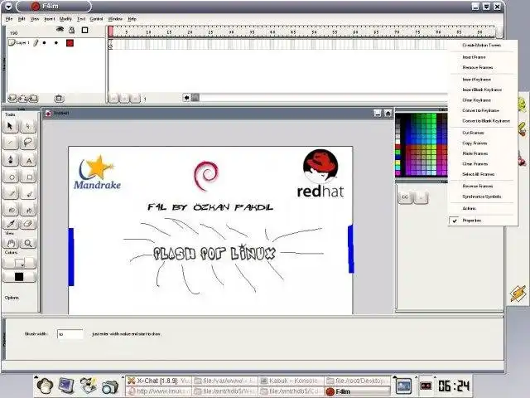
Task: Select the Eyedropper tool
Action: (x=11, y=223)
